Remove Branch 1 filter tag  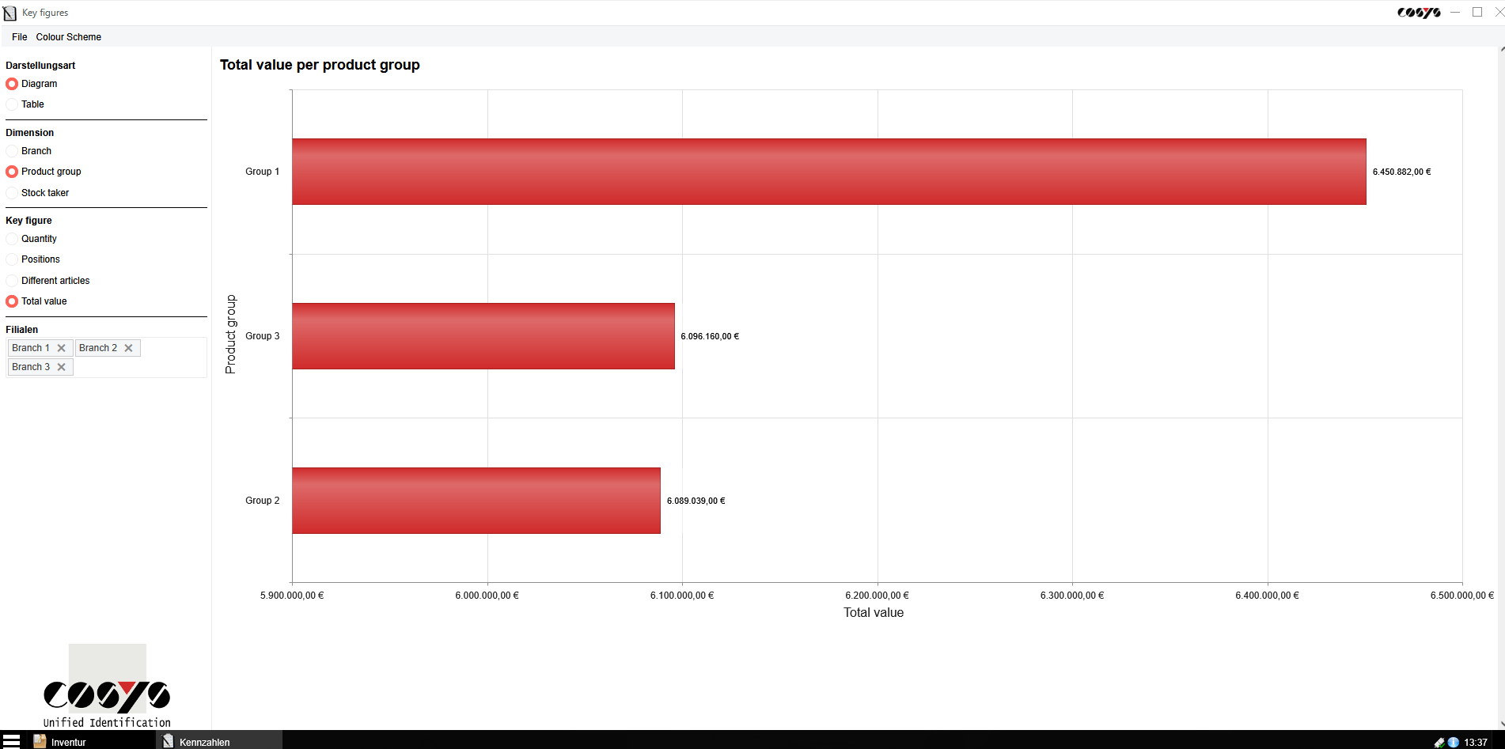[x=62, y=348]
